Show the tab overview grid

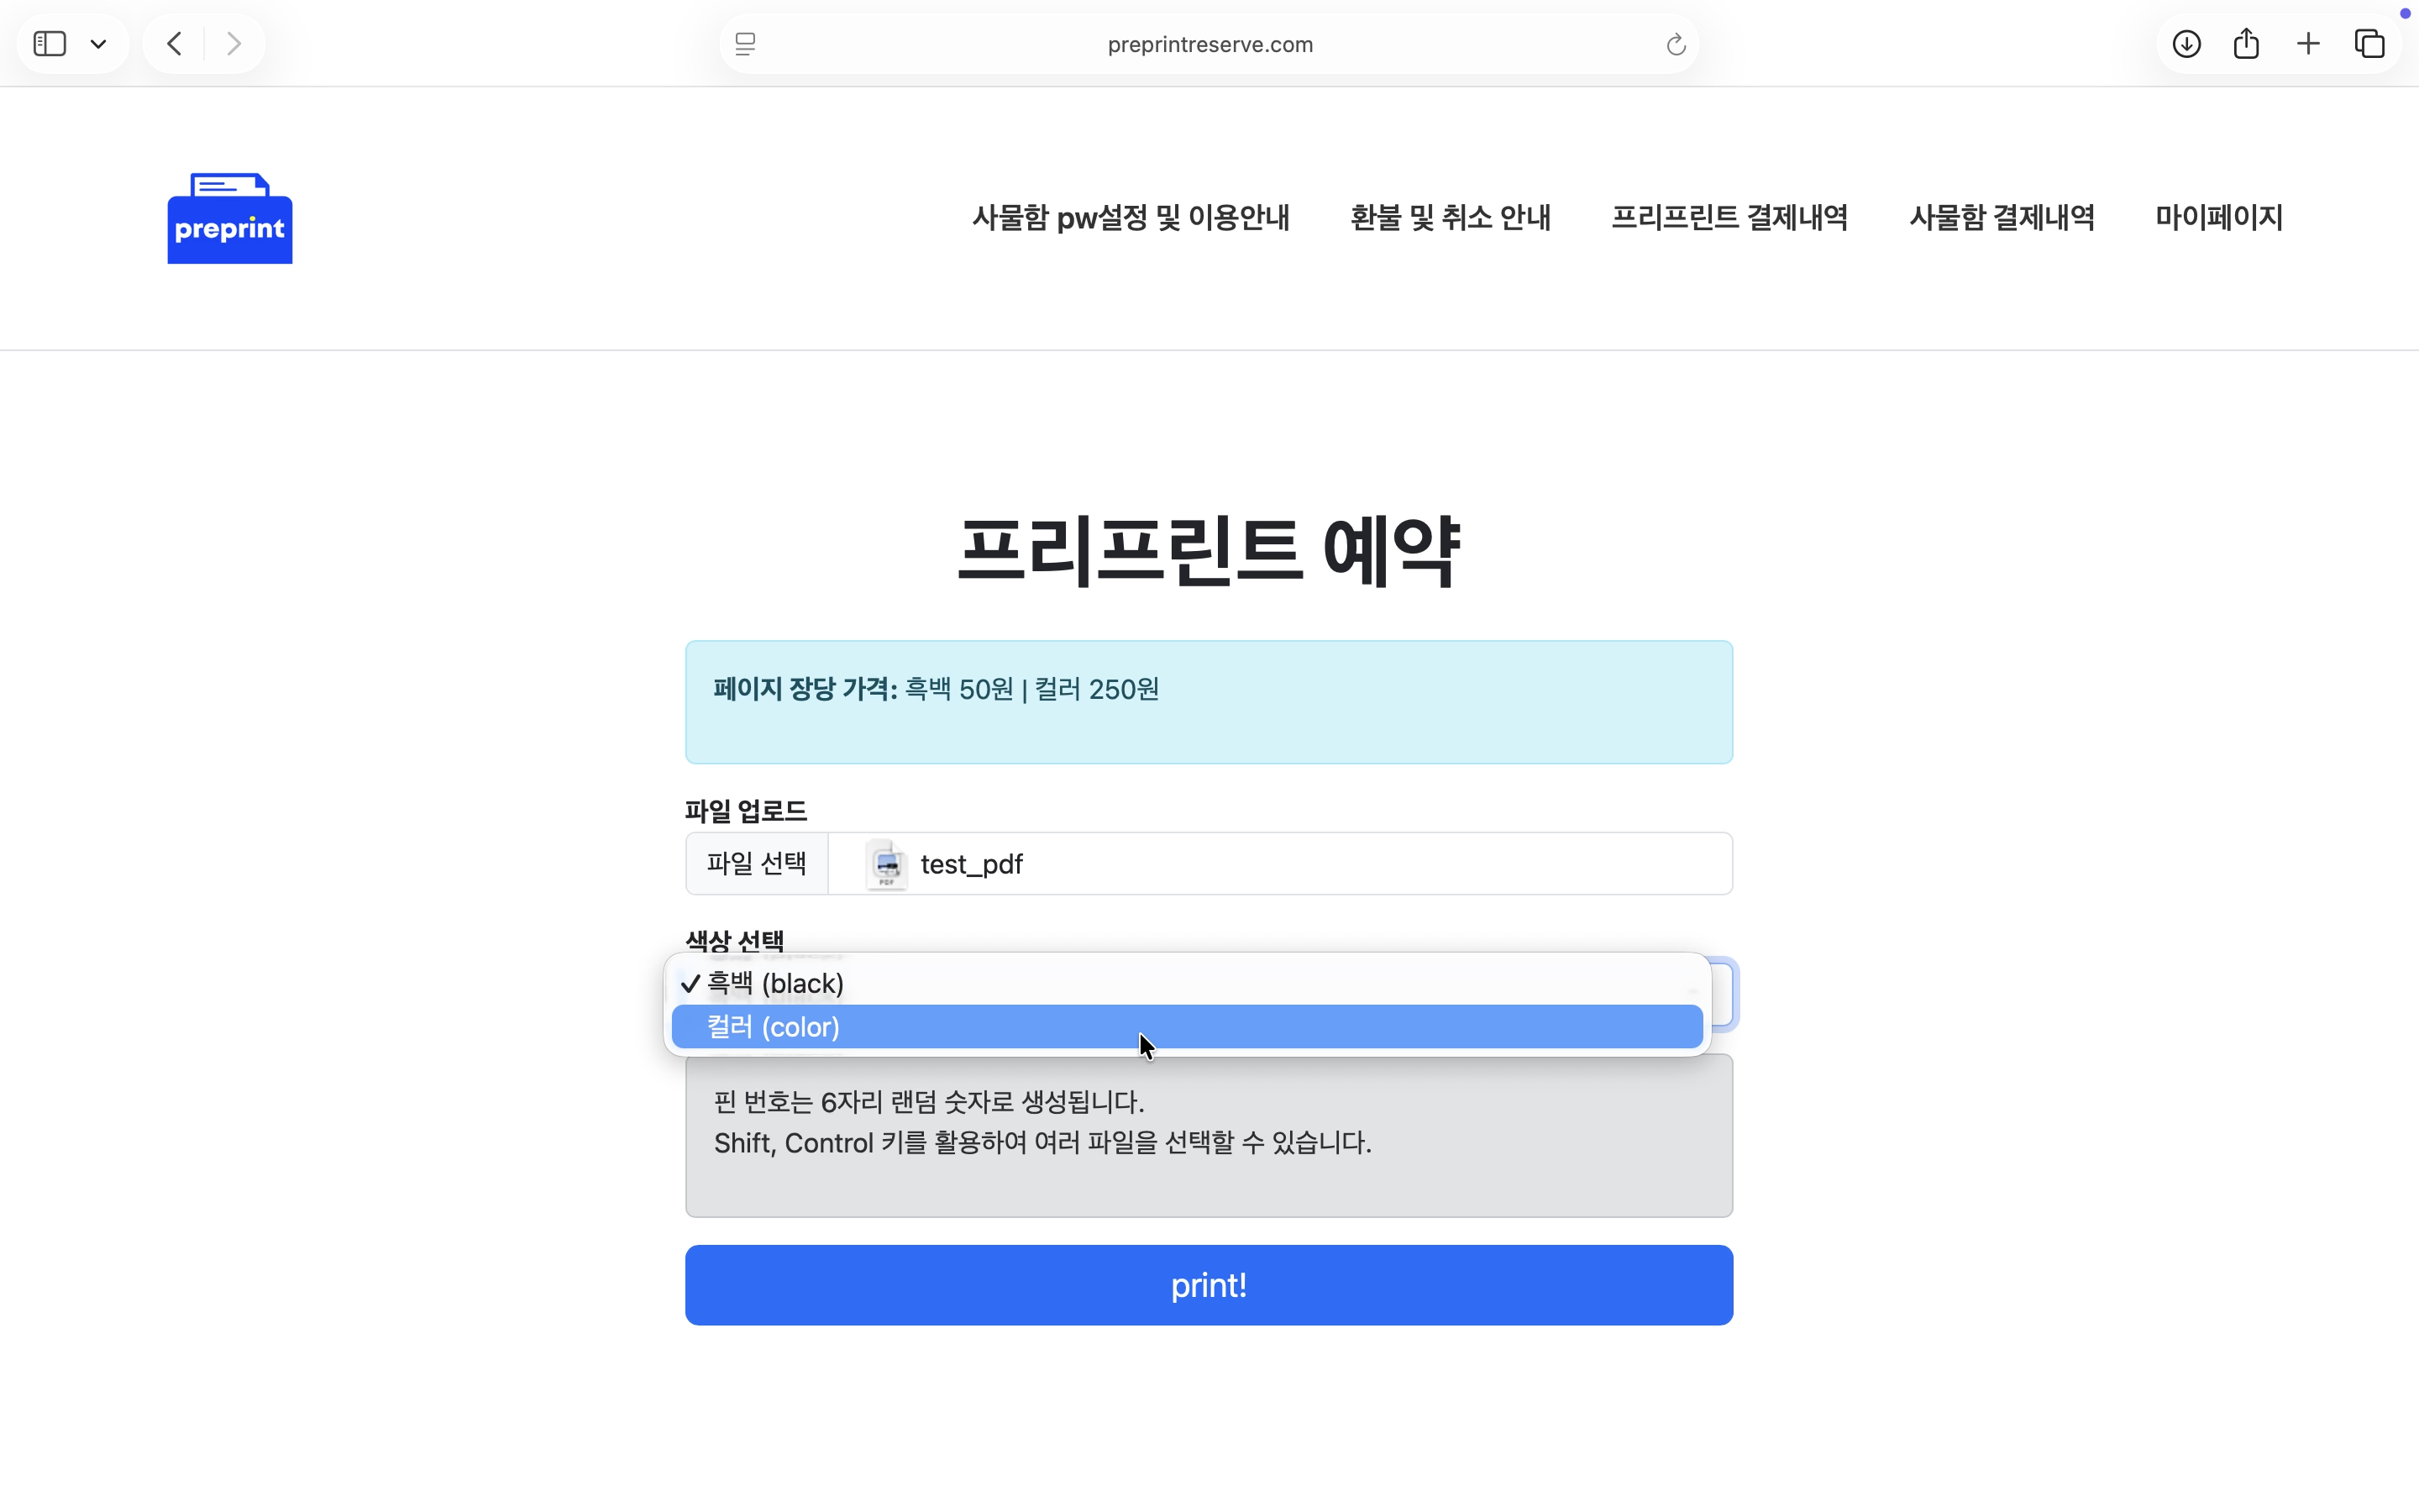pyautogui.click(x=2369, y=43)
